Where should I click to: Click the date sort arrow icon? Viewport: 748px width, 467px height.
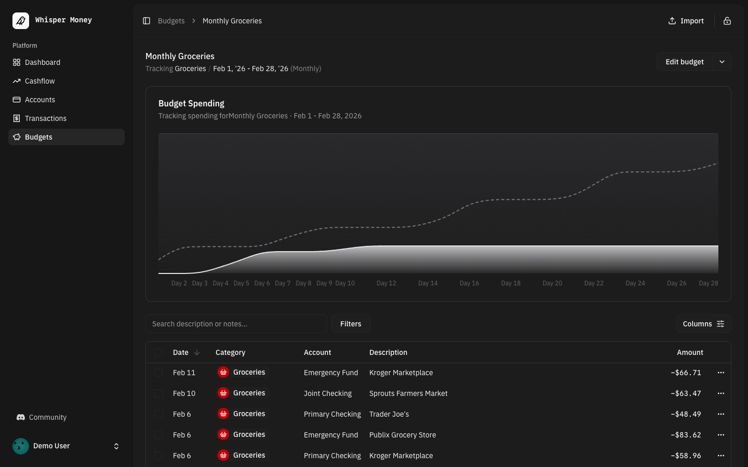point(197,352)
